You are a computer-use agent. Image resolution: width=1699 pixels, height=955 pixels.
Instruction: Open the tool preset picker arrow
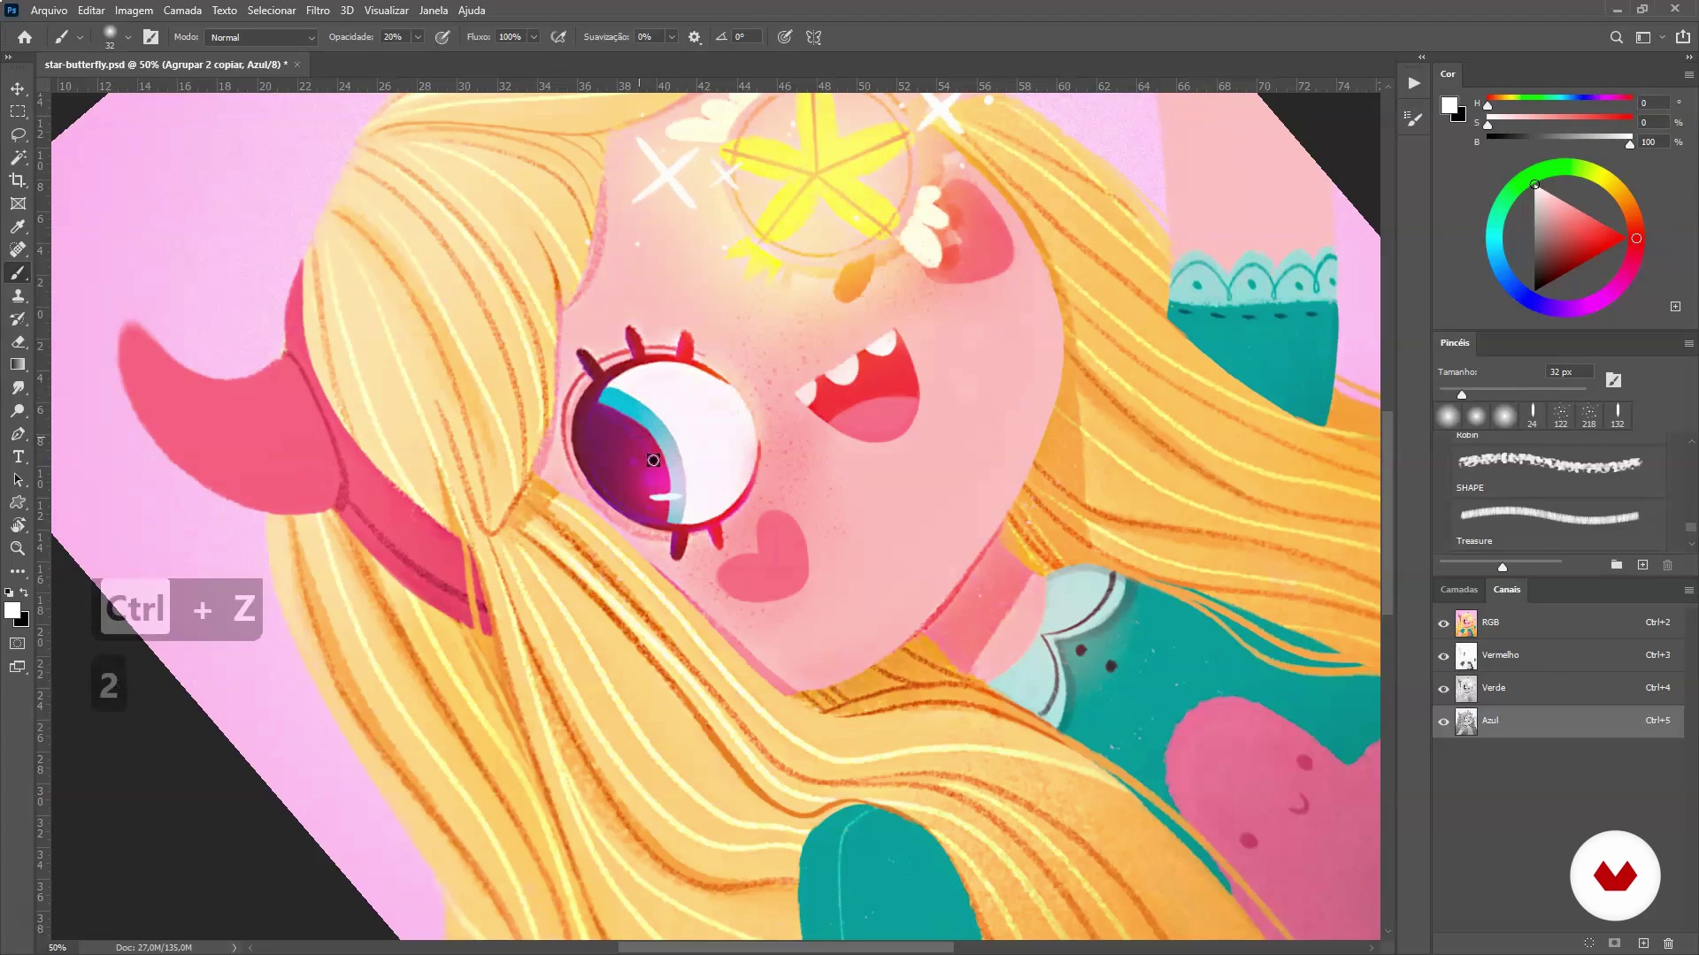(x=80, y=37)
